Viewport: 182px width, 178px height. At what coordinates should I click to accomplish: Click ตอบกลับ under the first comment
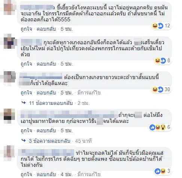pyautogui.click(x=46, y=29)
